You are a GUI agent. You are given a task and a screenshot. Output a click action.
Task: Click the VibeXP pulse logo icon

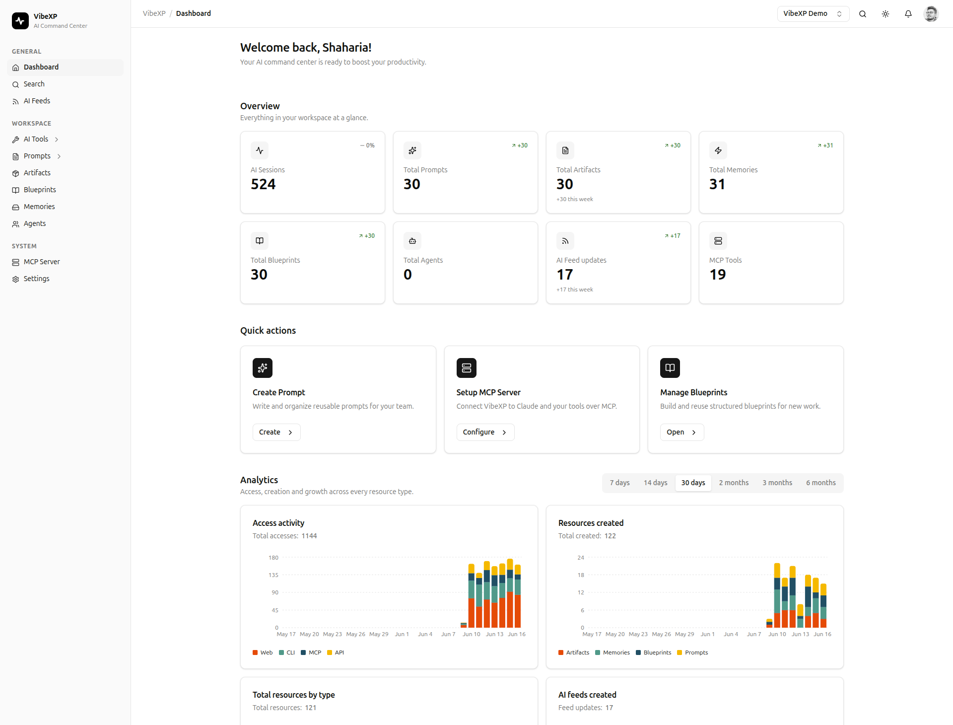tap(20, 21)
